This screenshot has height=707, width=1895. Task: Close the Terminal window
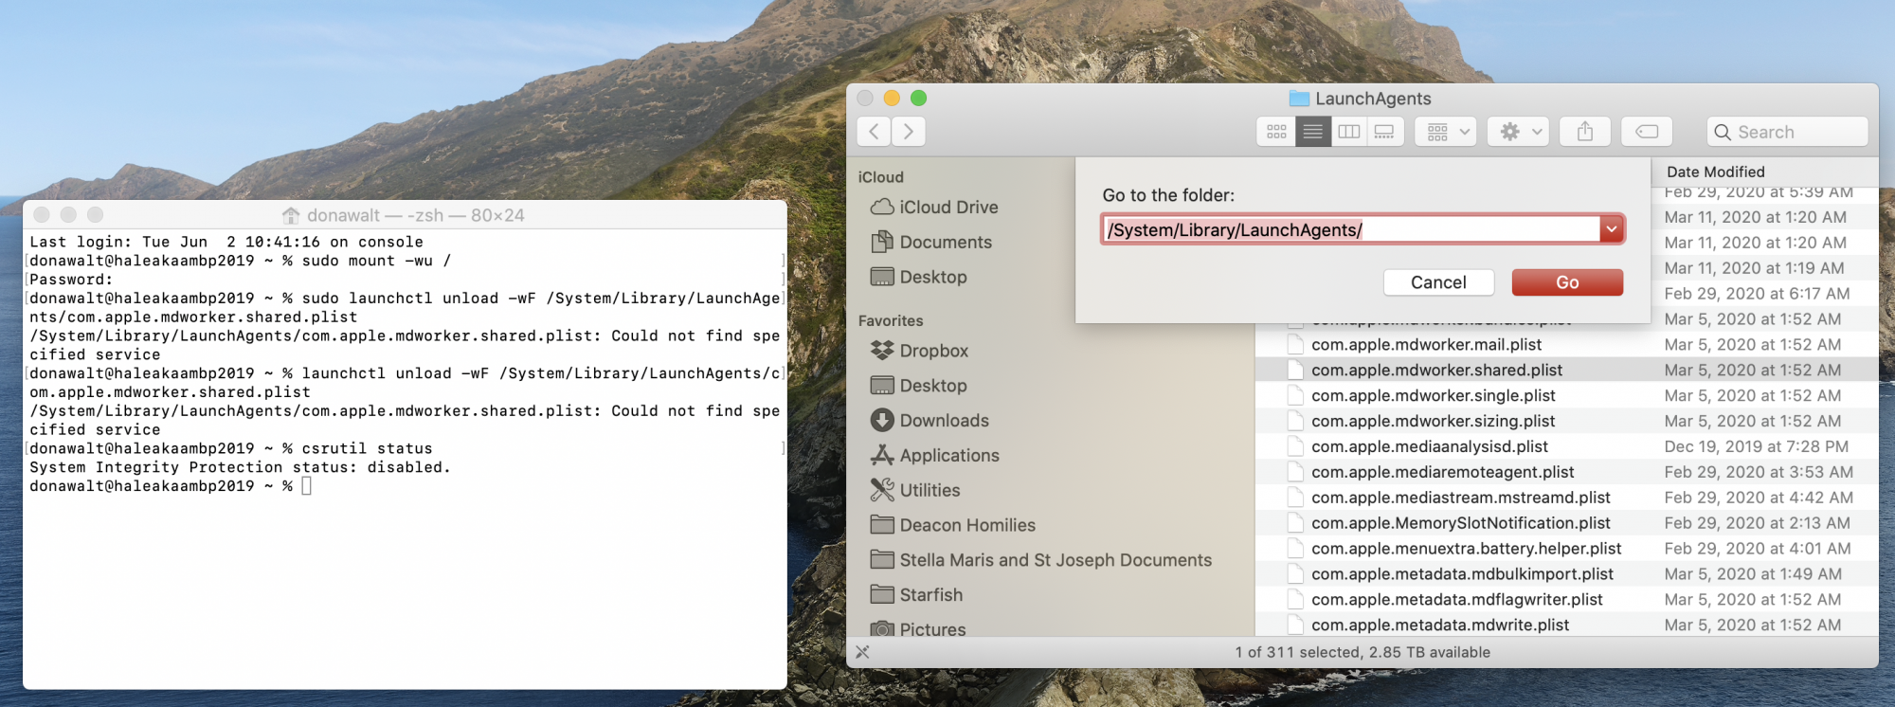[x=42, y=215]
